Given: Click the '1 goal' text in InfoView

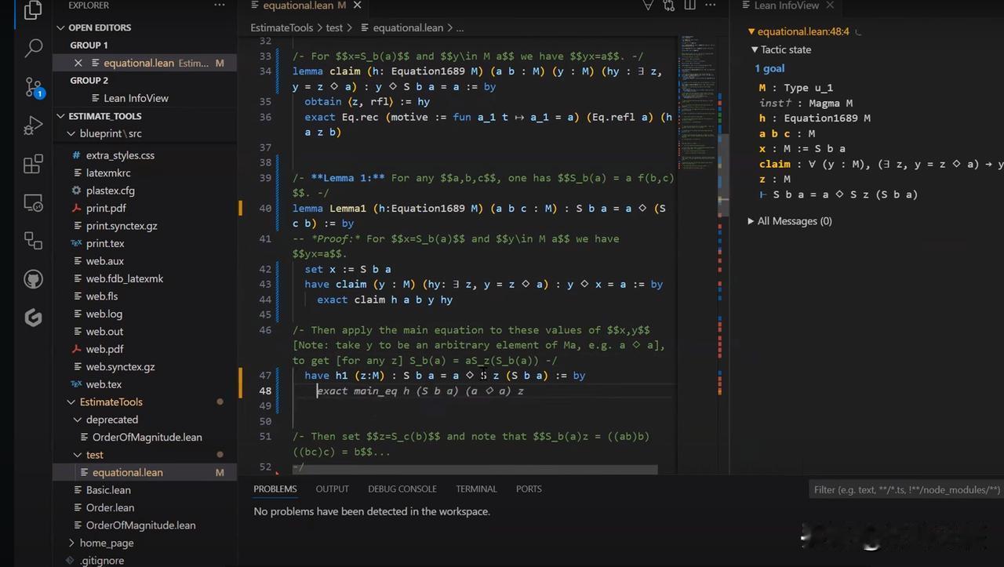Looking at the screenshot, I should pos(769,68).
